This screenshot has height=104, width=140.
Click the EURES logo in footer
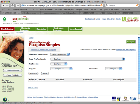(x=119, y=99)
